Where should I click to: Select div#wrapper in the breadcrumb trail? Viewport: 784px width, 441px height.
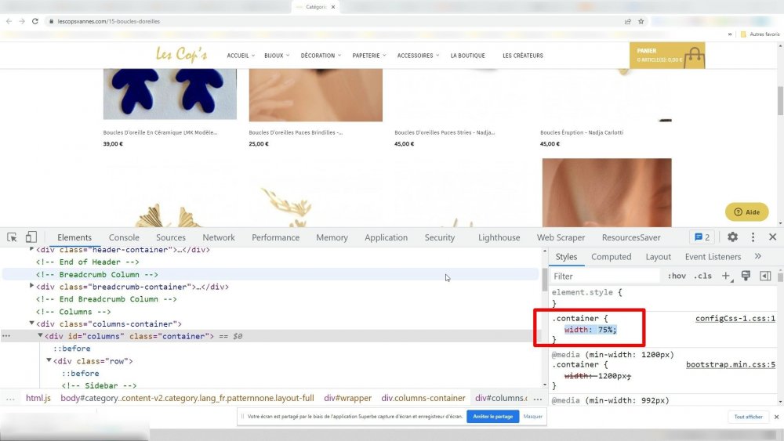pyautogui.click(x=347, y=398)
